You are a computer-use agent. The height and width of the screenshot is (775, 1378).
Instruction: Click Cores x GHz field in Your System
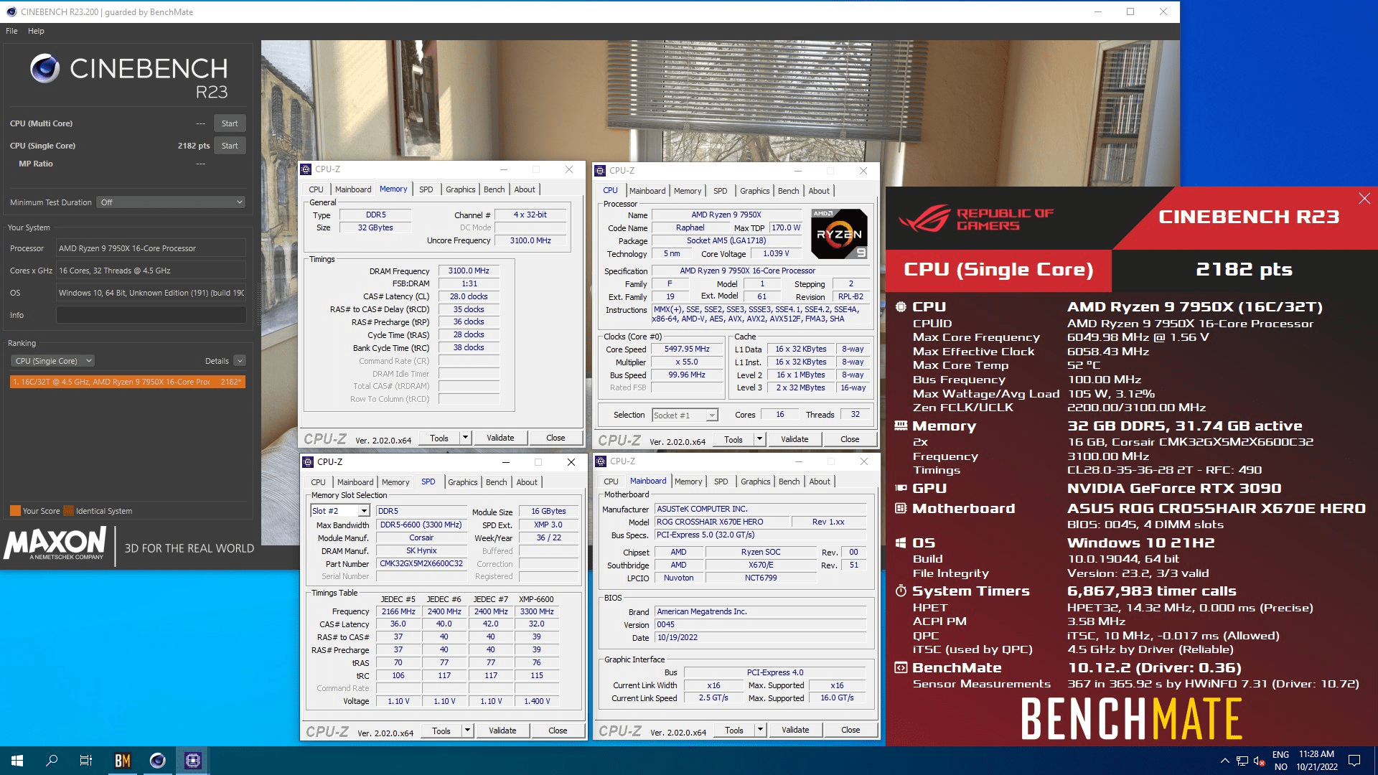(151, 271)
